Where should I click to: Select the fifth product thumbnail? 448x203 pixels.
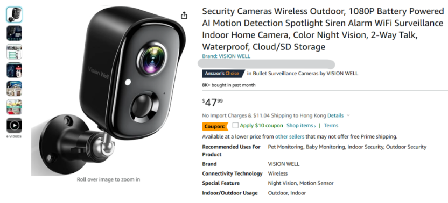(x=15, y=89)
